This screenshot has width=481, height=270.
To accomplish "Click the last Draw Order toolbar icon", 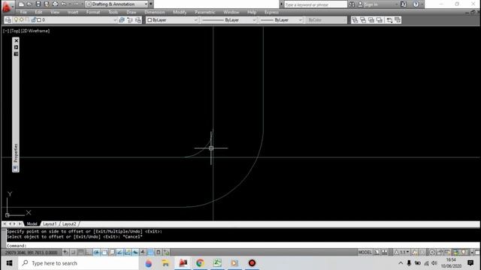I will click(x=398, y=20).
